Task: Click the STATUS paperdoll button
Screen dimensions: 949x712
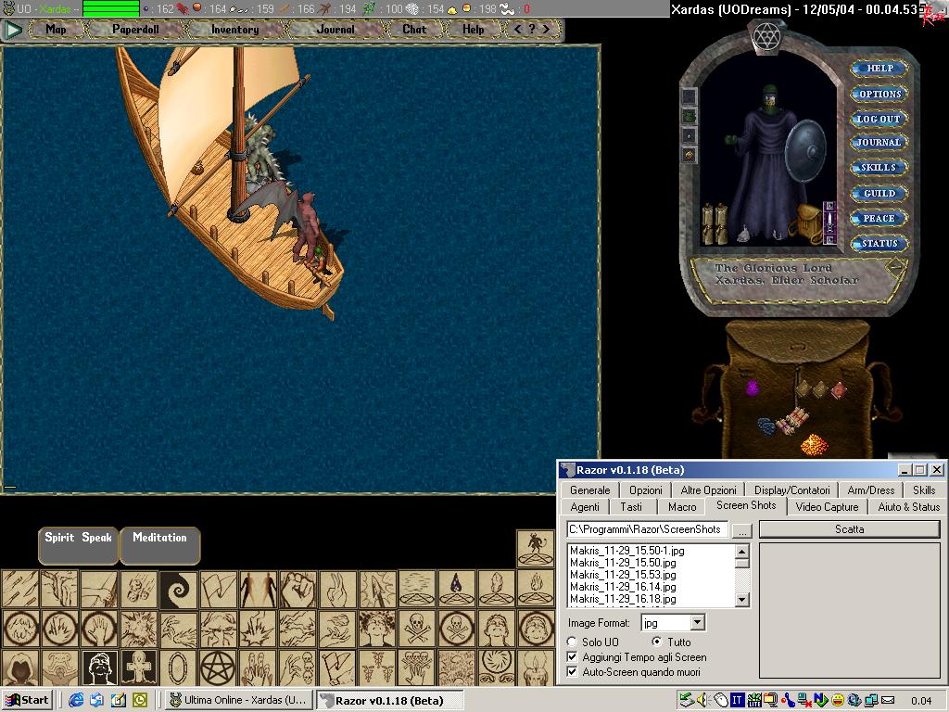Action: pyautogui.click(x=879, y=244)
